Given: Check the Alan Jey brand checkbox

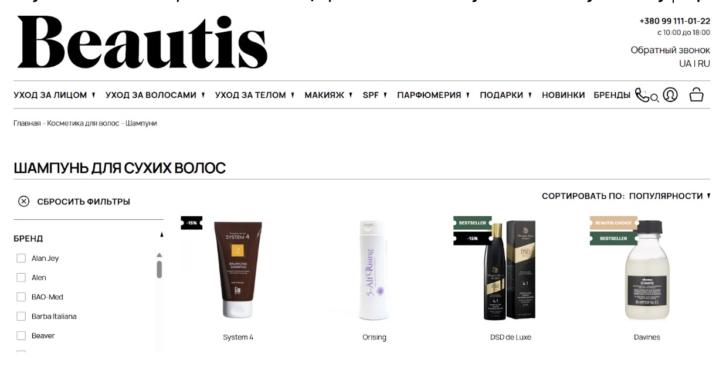Looking at the screenshot, I should 21,259.
